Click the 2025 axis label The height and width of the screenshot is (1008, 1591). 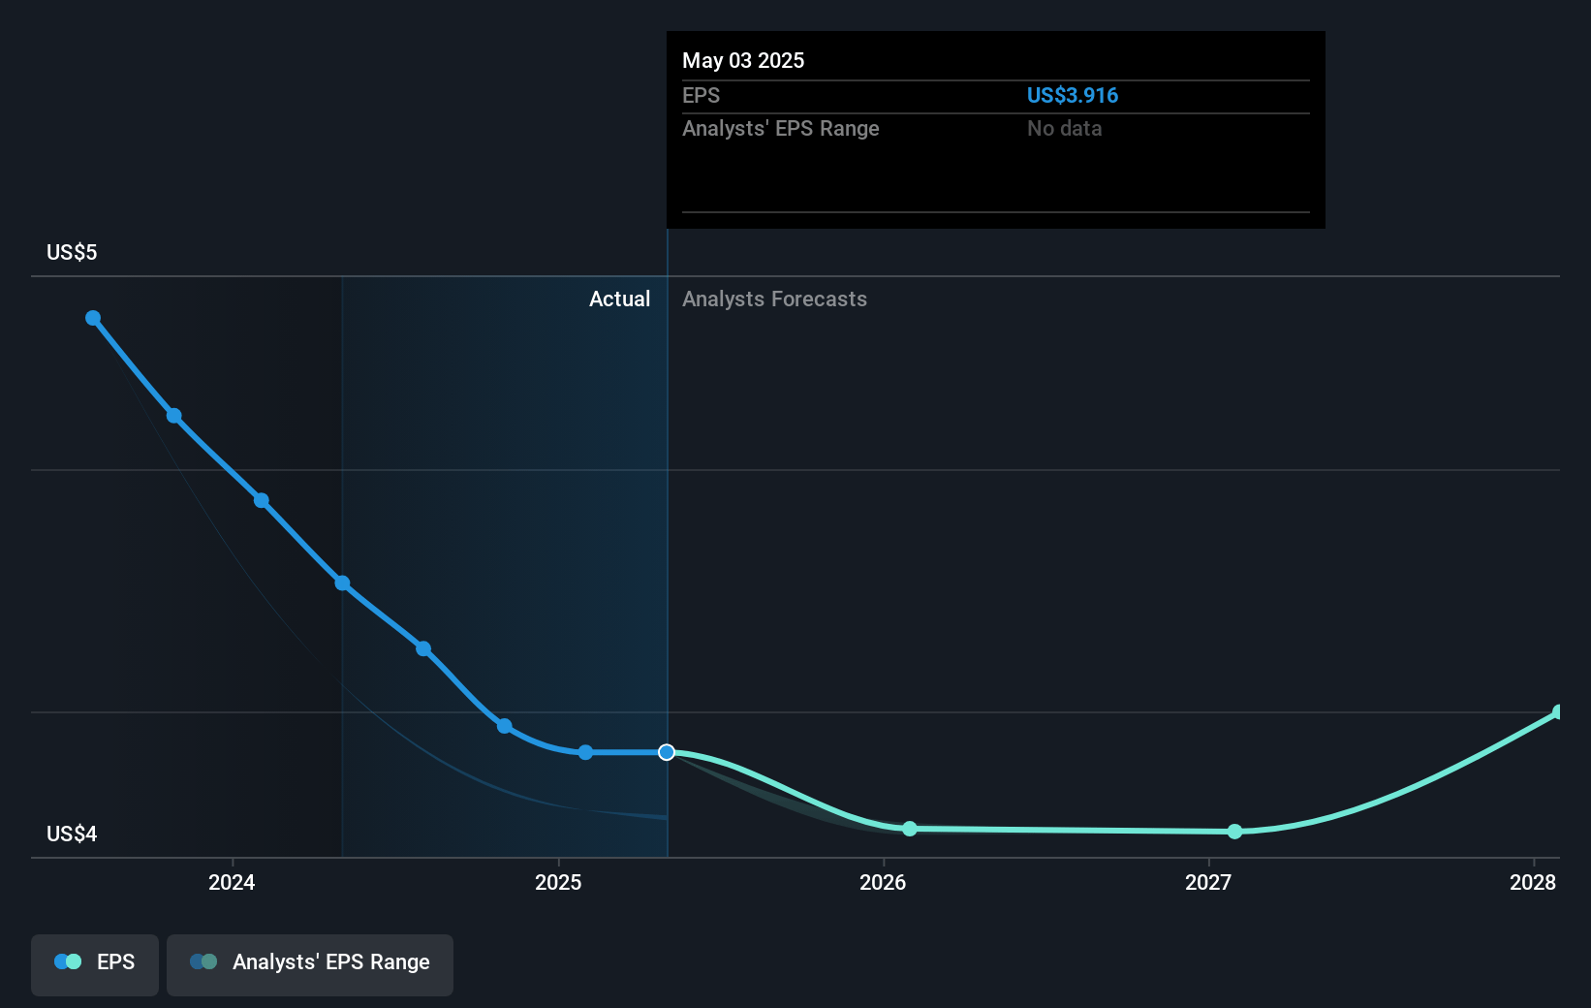[x=558, y=882]
